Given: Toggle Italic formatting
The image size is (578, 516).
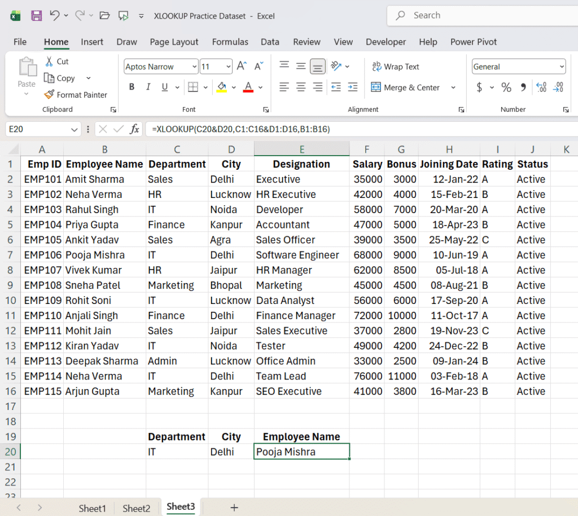Looking at the screenshot, I should tap(148, 87).
